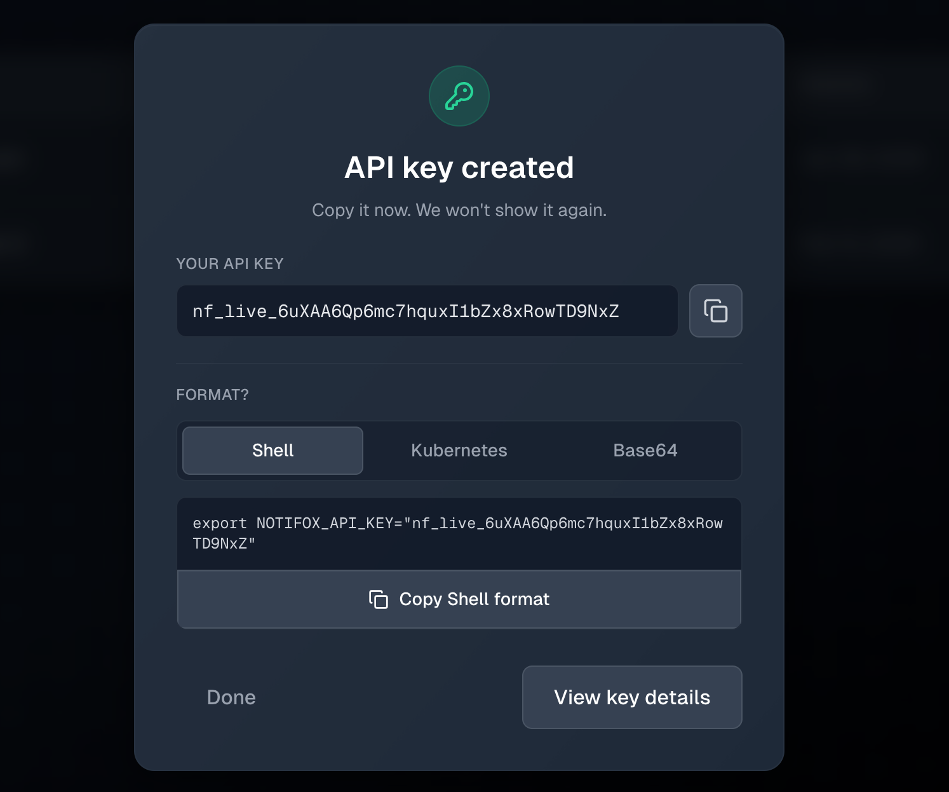
Task: Click the TD9NxZ" second line of snippet
Action: pos(224,543)
